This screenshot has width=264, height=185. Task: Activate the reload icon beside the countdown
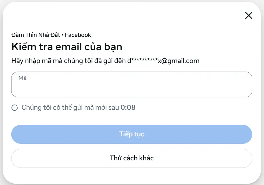point(15,107)
